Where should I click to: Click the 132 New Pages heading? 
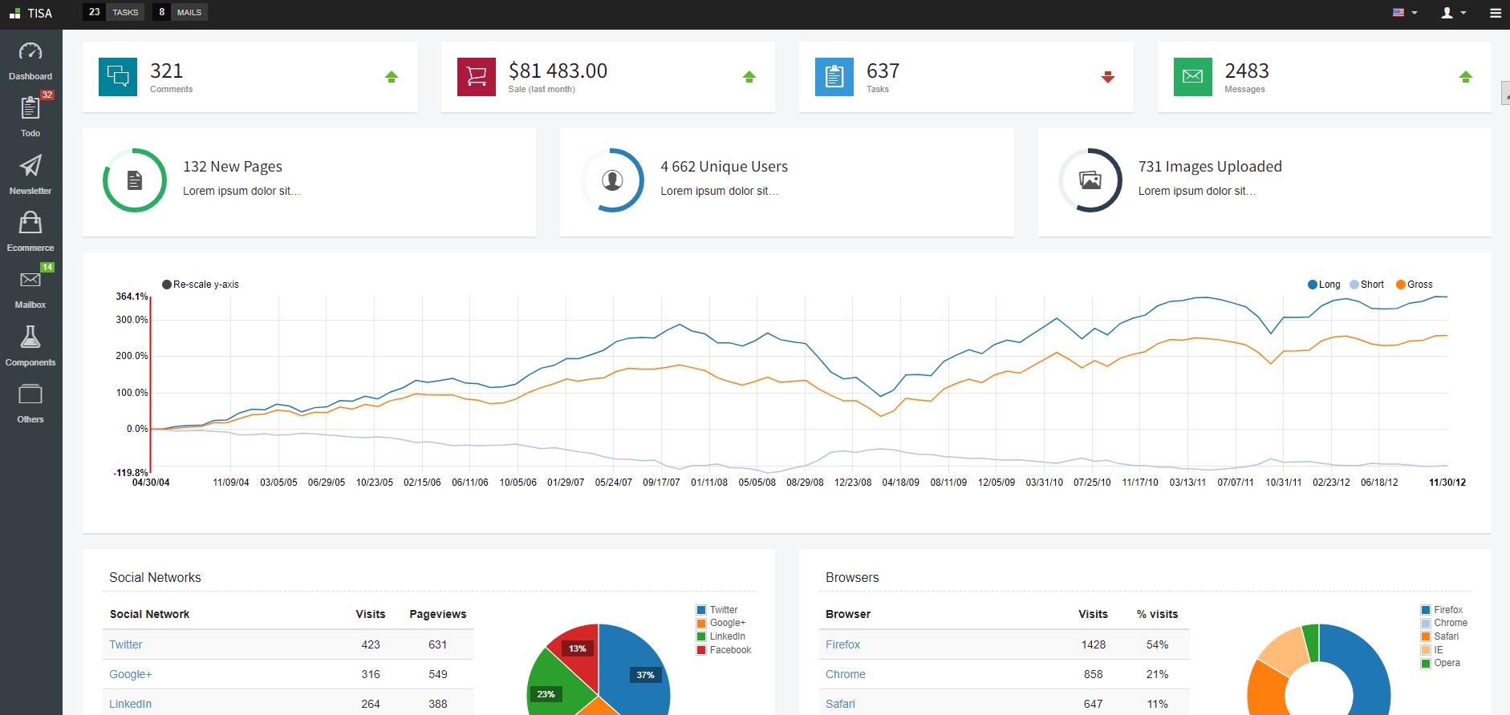click(x=233, y=167)
